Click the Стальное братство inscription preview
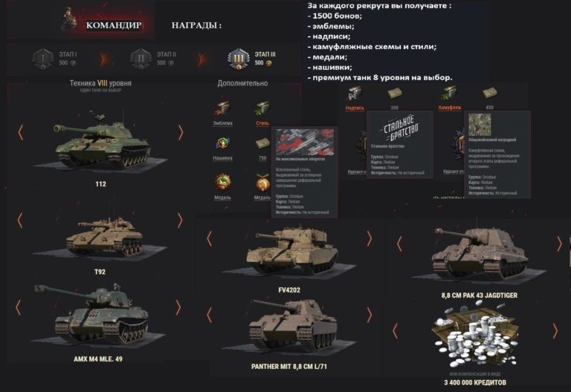571x392 pixels. tap(399, 128)
